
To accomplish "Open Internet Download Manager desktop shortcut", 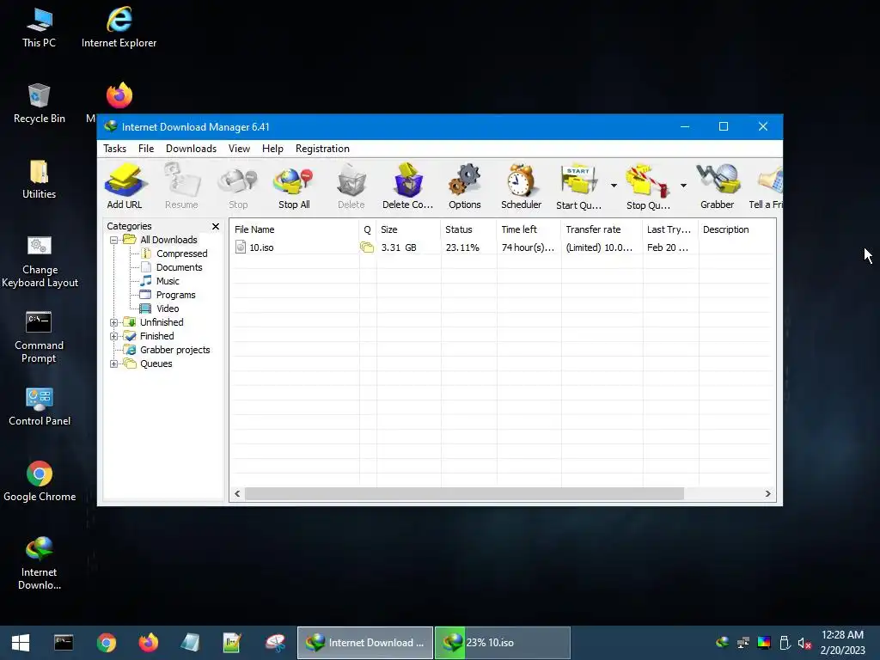I will pyautogui.click(x=40, y=564).
